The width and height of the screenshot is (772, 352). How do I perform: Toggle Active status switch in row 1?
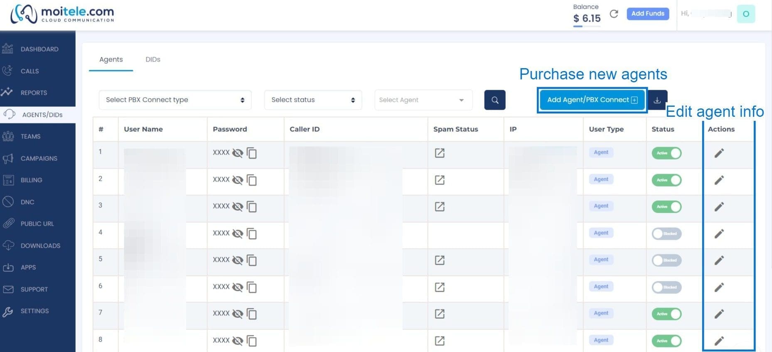click(x=666, y=153)
